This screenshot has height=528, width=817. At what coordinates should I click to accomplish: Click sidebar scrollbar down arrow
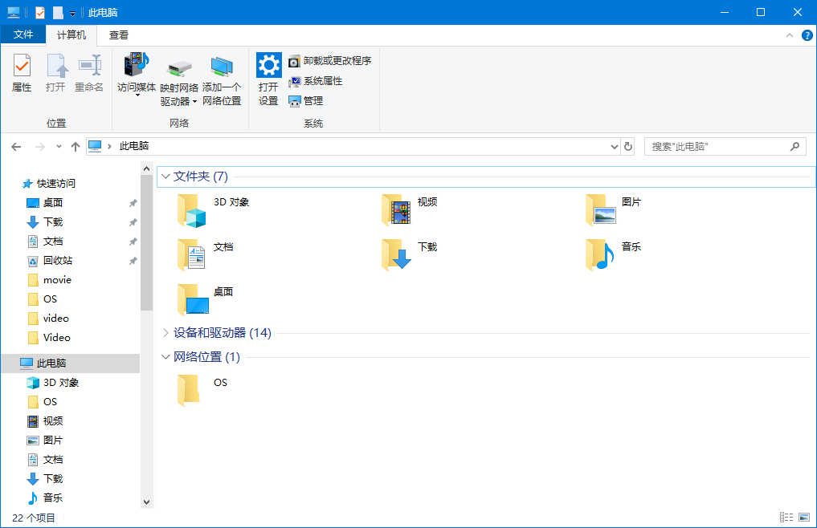[x=146, y=502]
